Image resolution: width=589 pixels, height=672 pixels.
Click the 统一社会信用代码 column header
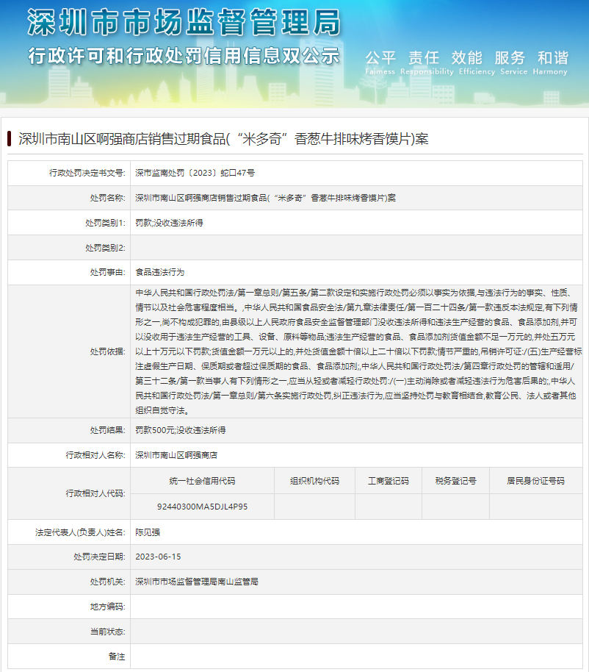(x=202, y=481)
